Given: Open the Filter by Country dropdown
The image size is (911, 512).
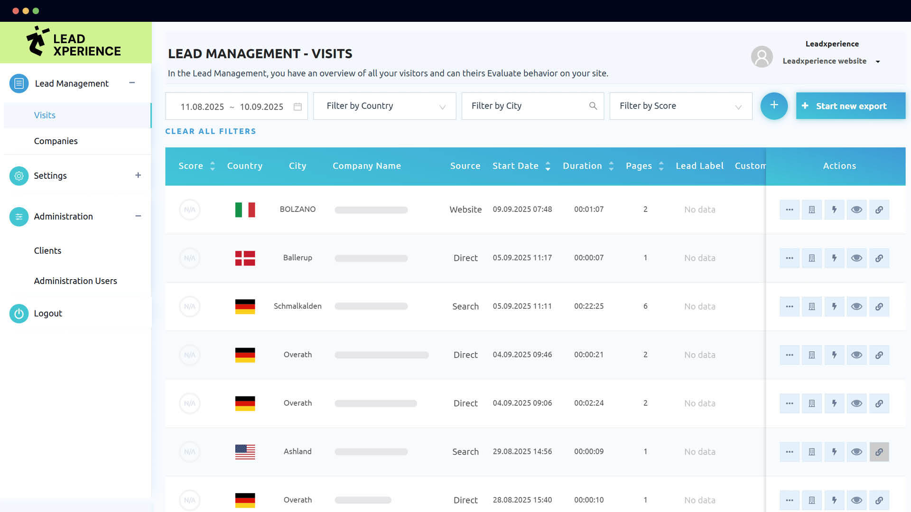Looking at the screenshot, I should point(384,106).
